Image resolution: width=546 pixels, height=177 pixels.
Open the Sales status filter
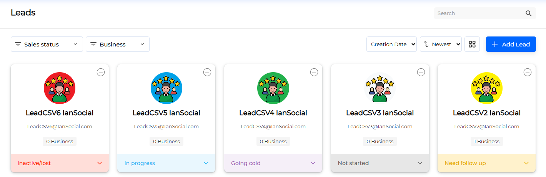tap(47, 44)
